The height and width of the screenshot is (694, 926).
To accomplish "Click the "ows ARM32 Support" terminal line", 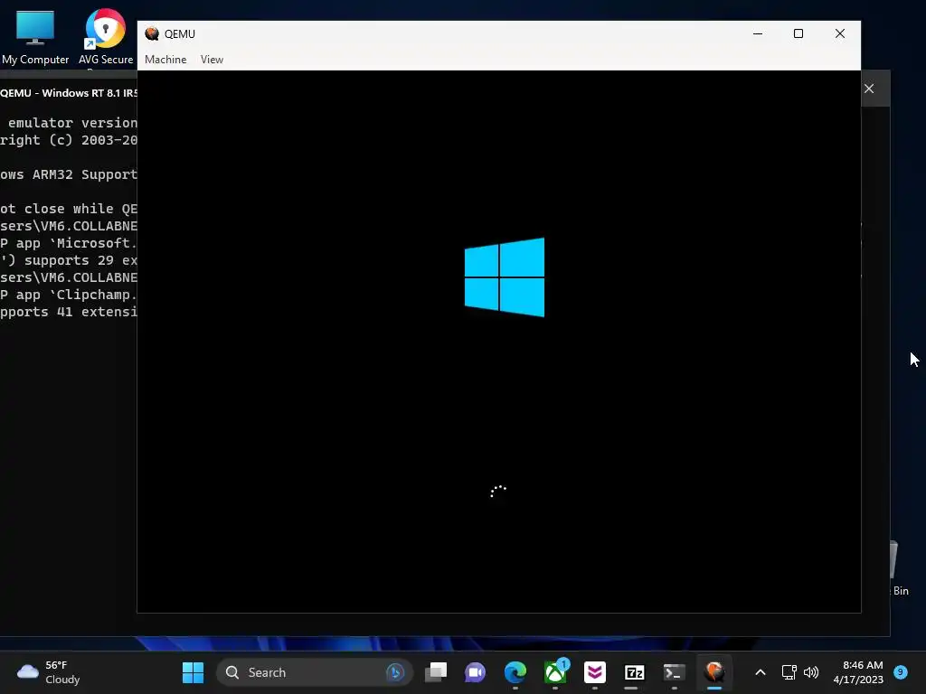I will (x=69, y=174).
